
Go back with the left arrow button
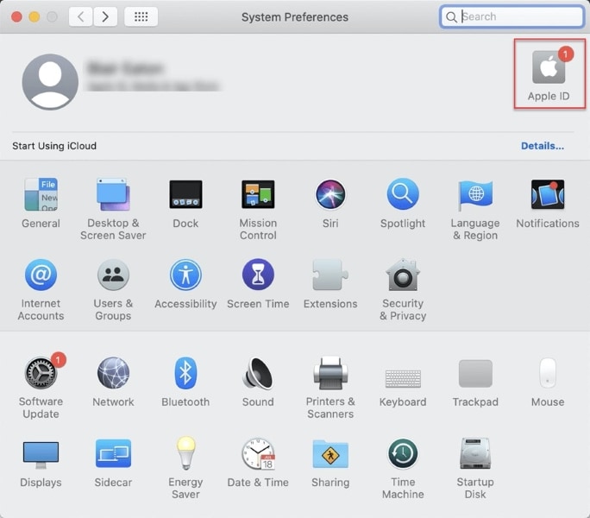[x=80, y=16]
